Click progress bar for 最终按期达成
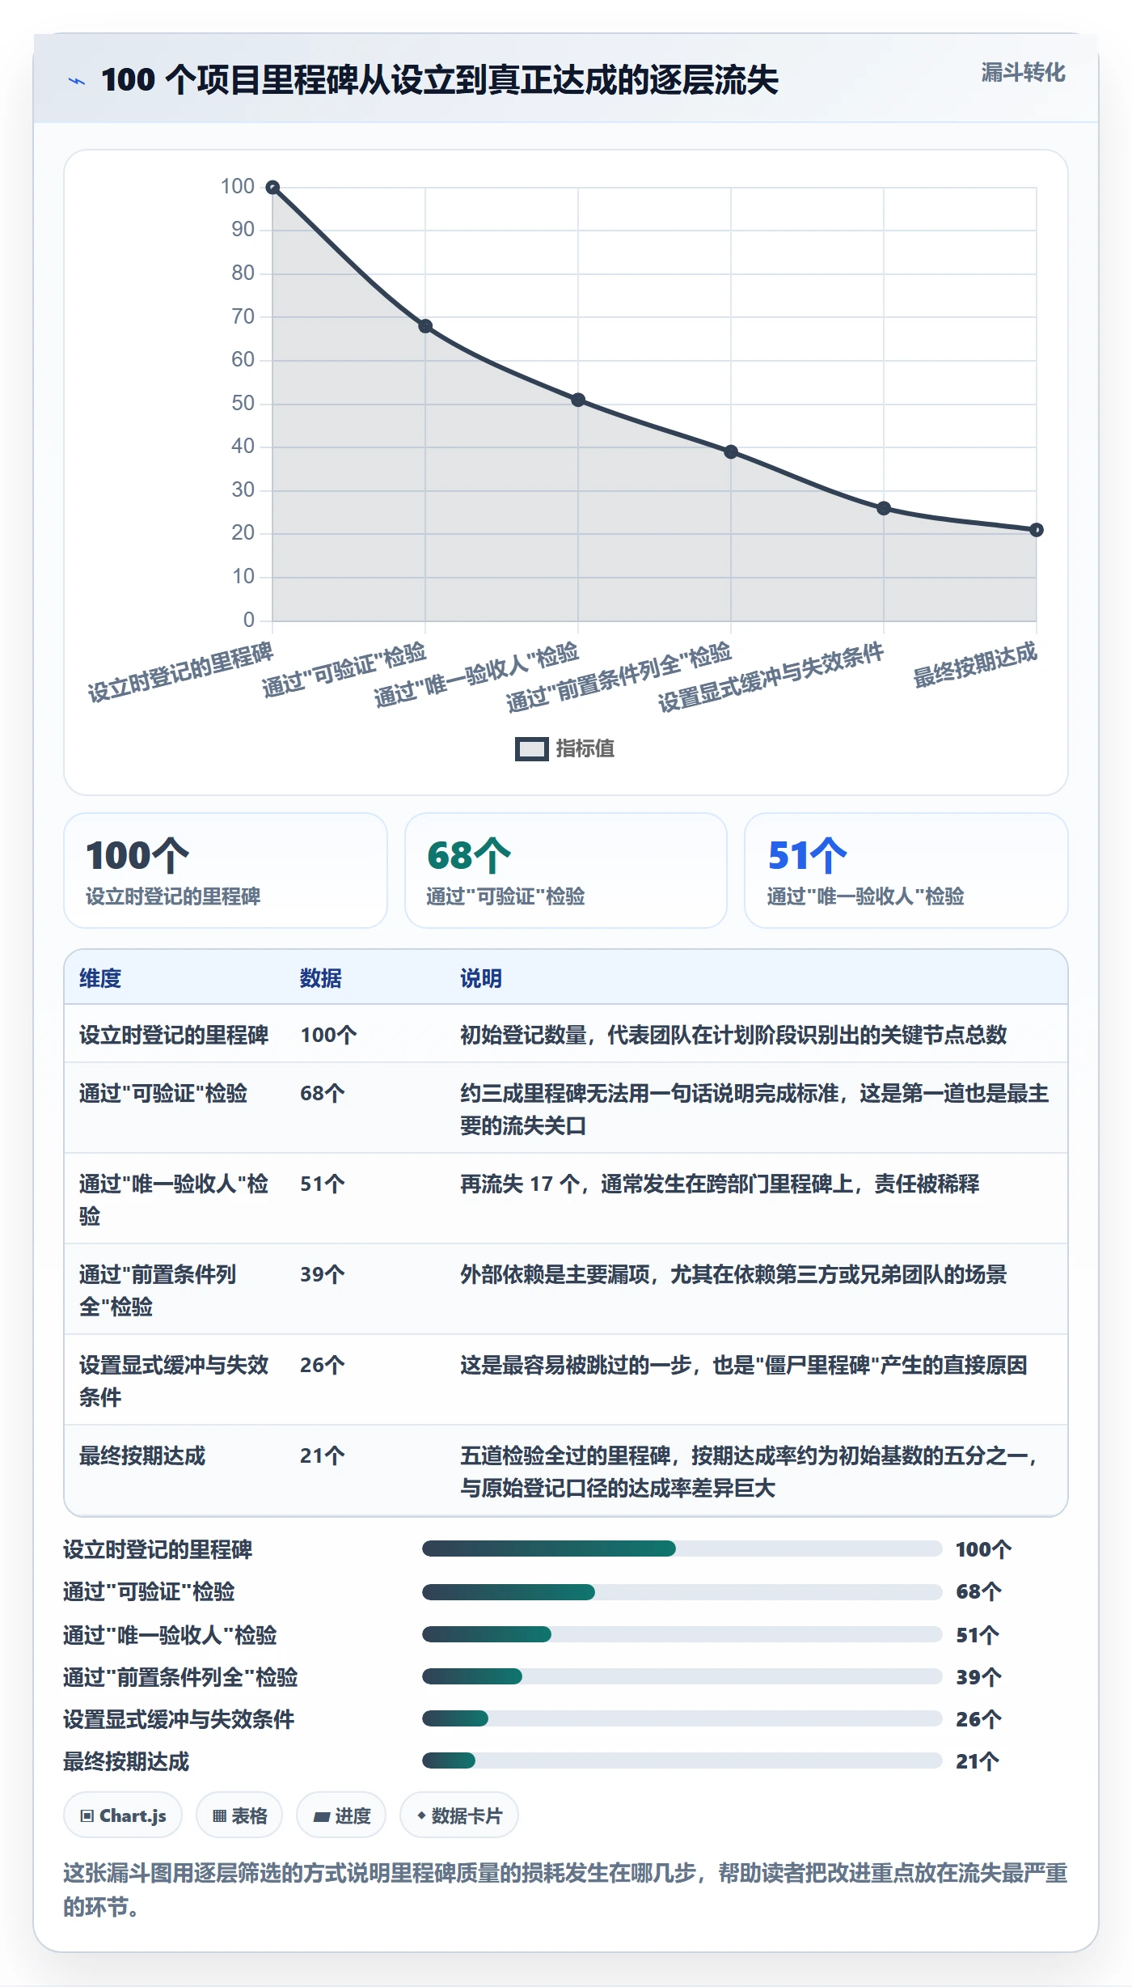Screen dimensions: 1132x1987 click(x=682, y=1760)
